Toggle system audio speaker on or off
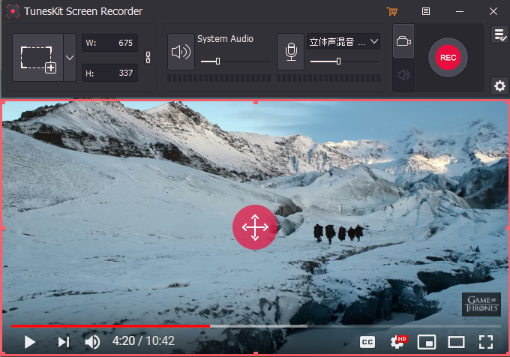Screen dimensions: 510x357 tap(181, 52)
